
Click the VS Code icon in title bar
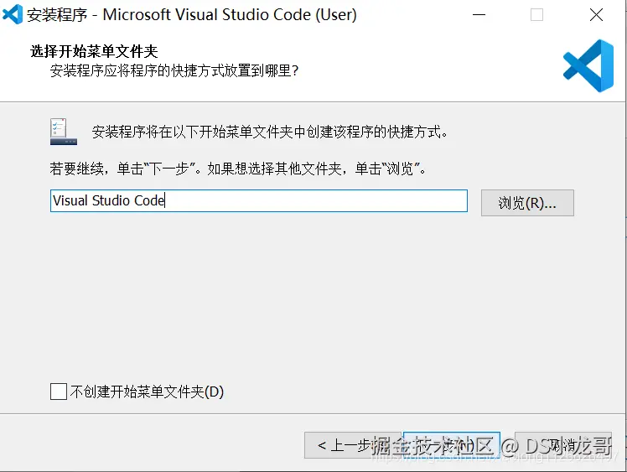click(x=13, y=14)
